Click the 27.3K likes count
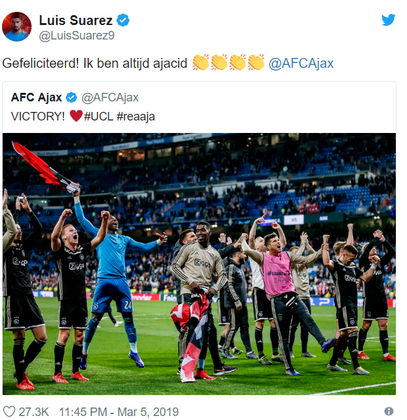 [34, 411]
